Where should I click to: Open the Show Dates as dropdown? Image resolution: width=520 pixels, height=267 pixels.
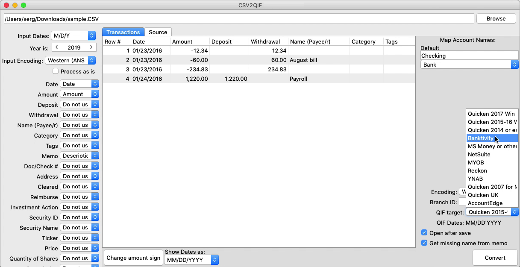[191, 260]
